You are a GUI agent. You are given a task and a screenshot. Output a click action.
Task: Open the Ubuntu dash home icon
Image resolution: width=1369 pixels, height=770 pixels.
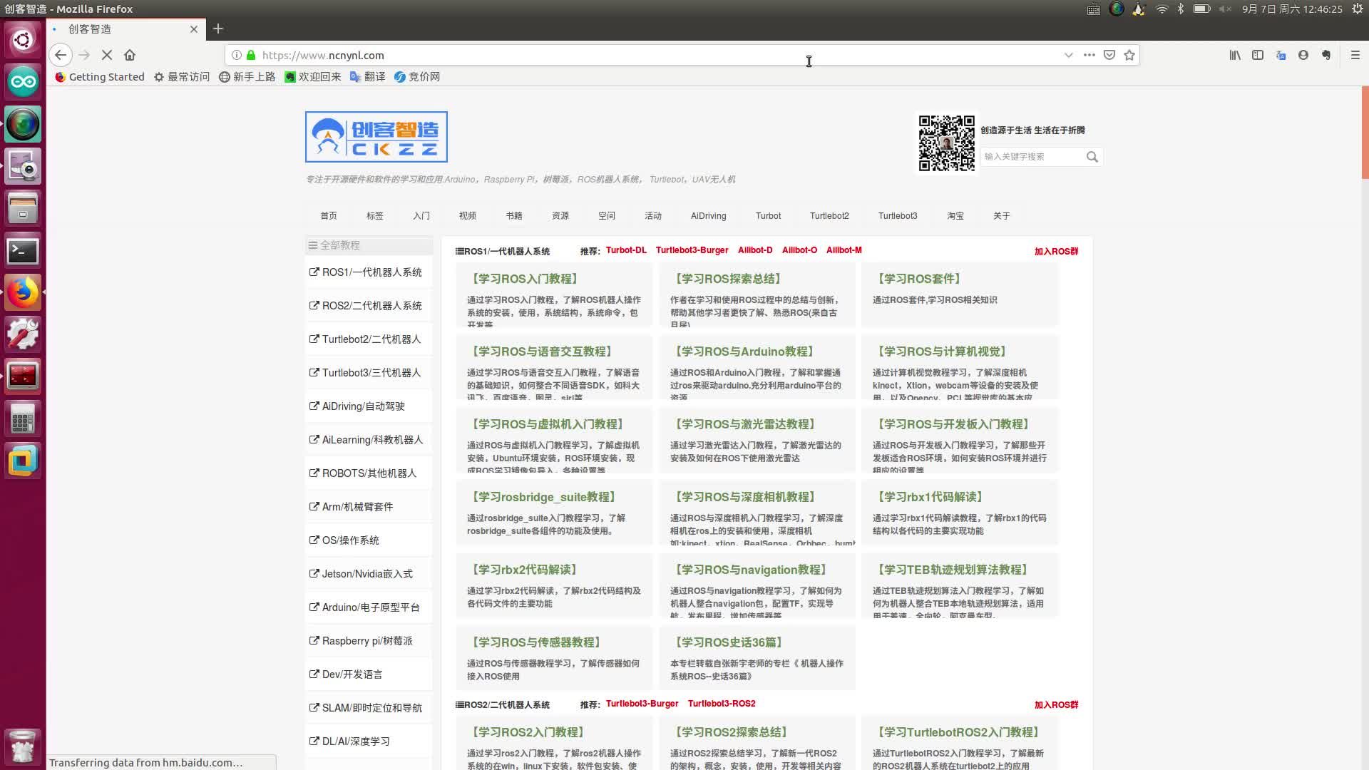pos(24,38)
